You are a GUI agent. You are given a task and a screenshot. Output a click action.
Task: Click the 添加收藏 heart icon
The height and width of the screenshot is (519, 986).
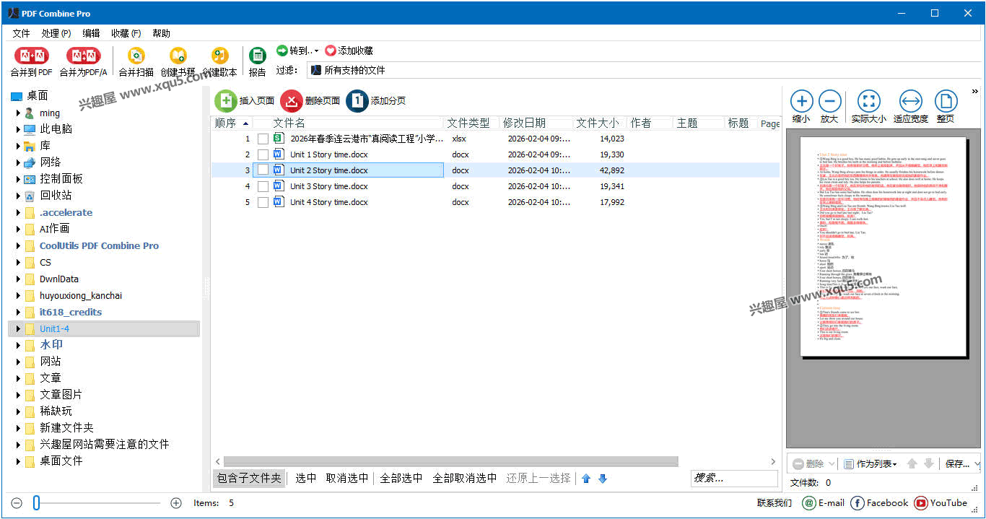tap(331, 51)
